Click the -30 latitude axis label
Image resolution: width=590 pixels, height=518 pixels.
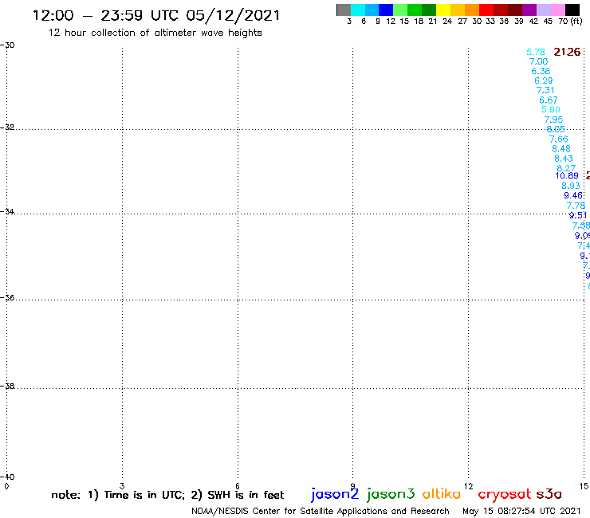(7, 45)
